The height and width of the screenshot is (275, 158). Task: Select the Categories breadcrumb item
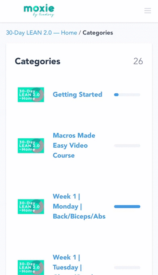(x=98, y=33)
